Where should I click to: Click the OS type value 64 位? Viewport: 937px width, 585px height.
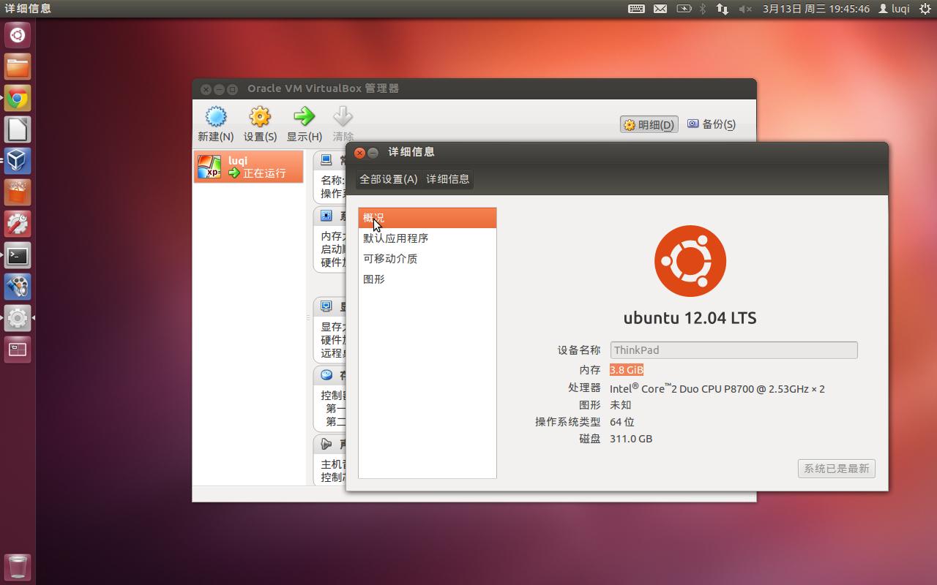622,422
